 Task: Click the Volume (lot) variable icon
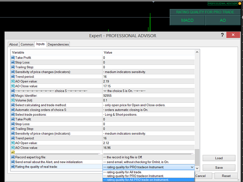pos(13,100)
